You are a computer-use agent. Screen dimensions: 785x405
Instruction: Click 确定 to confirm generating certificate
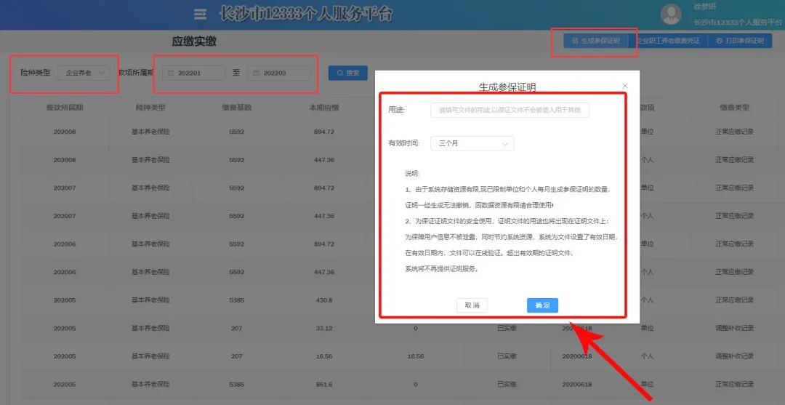pyautogui.click(x=542, y=305)
